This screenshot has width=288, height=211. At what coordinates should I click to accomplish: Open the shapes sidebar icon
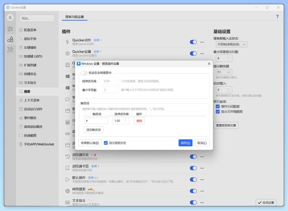10,39
